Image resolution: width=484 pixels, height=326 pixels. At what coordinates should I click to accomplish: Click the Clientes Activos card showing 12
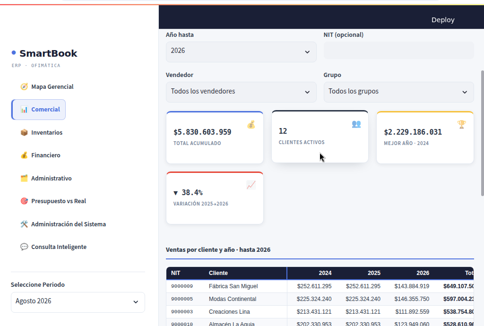pos(320,137)
